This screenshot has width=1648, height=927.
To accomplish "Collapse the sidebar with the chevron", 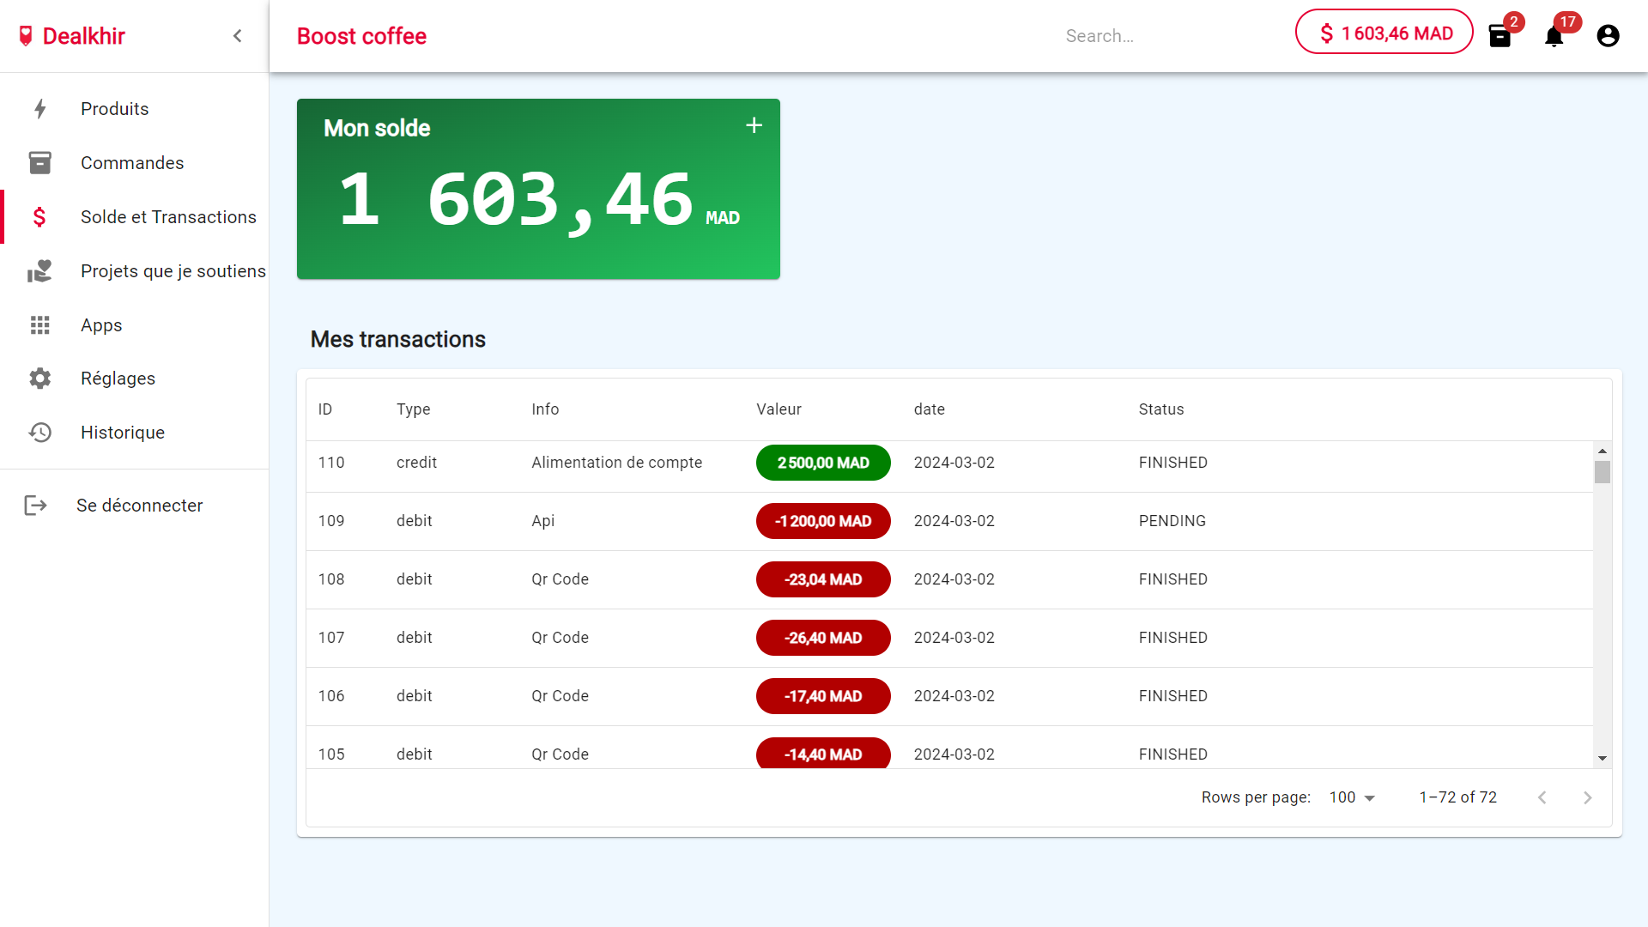I will 237,35.
